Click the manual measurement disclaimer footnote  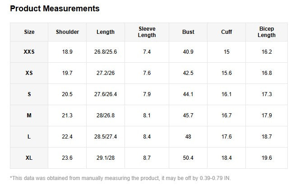[x=120, y=178]
